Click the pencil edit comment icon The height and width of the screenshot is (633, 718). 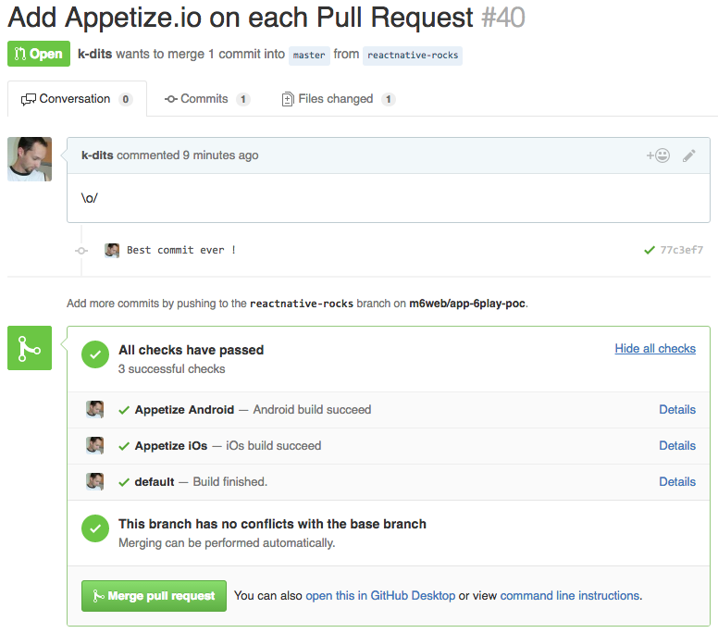point(688,155)
